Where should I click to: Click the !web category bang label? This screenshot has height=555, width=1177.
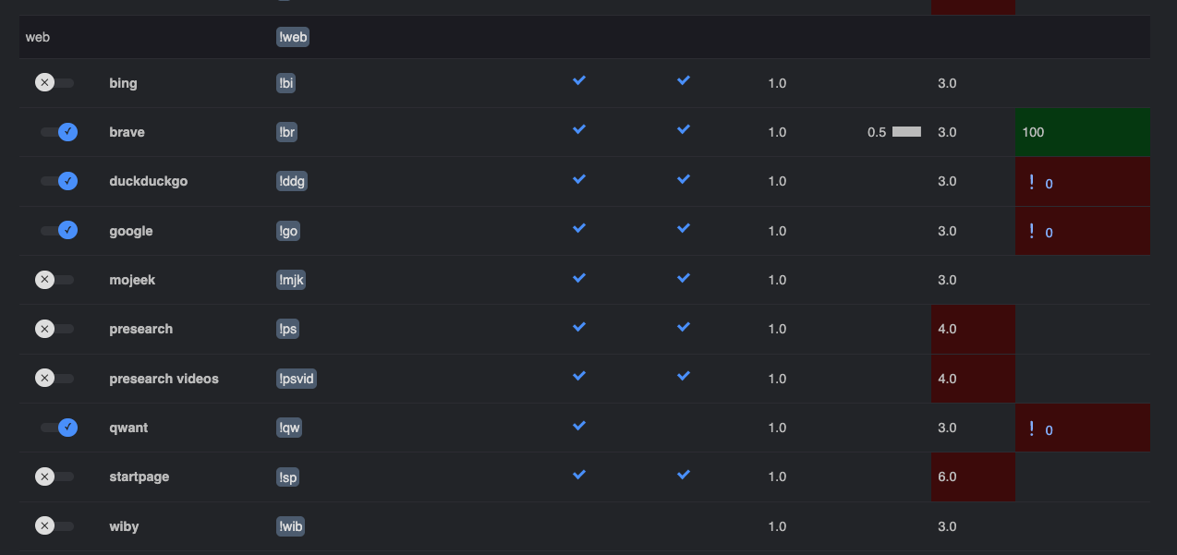point(293,37)
